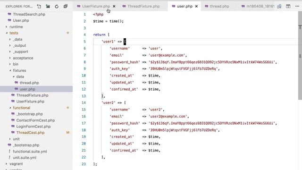This screenshot has height=170, width=302.
Task: Click the 'user2' array key in code
Action: pyautogui.click(x=109, y=103)
